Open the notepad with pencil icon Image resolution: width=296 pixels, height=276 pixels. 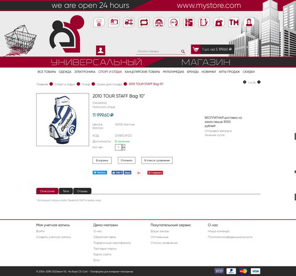point(204,23)
